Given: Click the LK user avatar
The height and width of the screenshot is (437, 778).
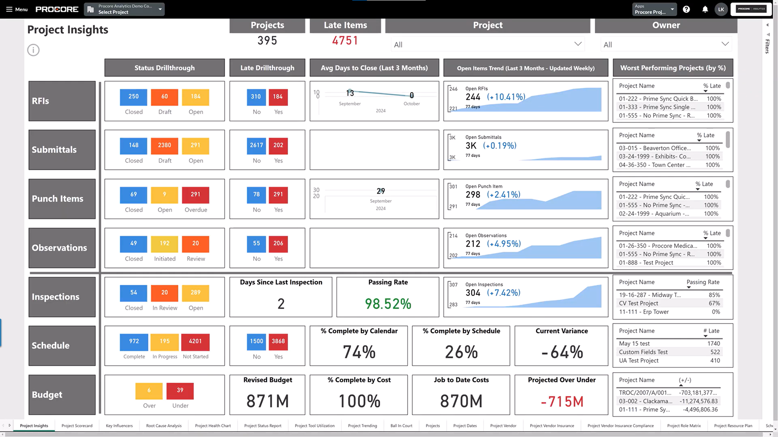Looking at the screenshot, I should [x=721, y=9].
